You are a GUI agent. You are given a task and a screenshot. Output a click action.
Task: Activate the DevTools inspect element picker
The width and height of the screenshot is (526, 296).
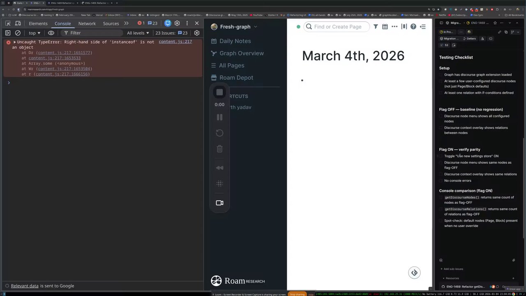point(8,23)
